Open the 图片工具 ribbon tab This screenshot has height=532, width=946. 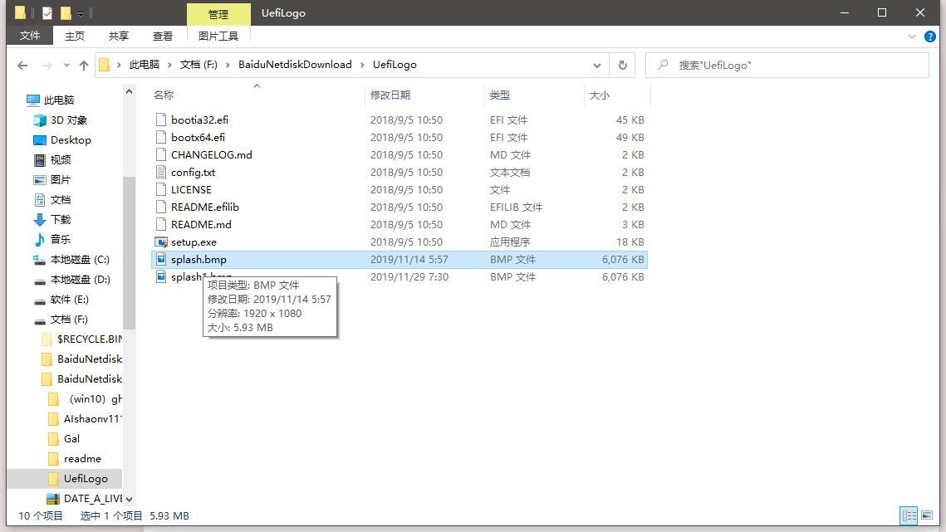pyautogui.click(x=218, y=36)
